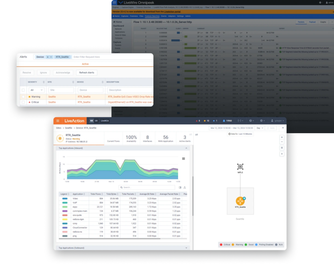Switch to the Graphs tab in Omnipeek

pyautogui.click(x=323, y=22)
